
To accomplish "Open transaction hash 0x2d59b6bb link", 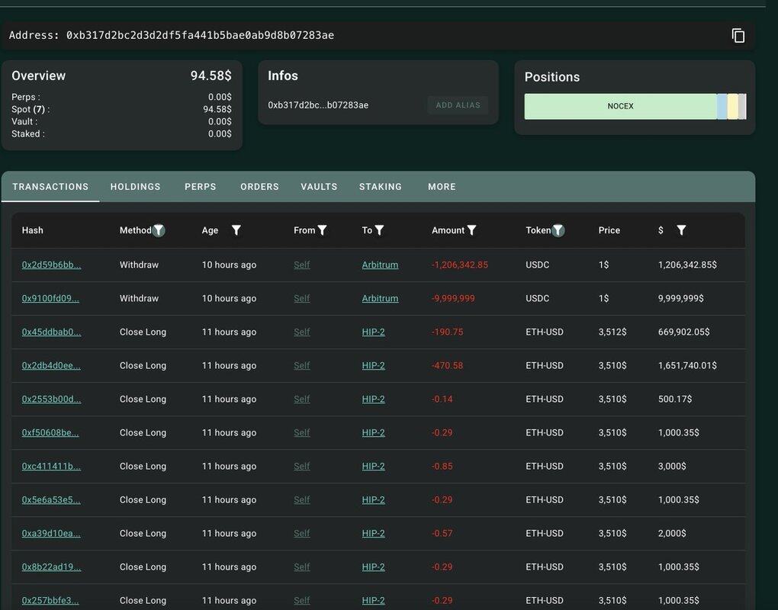I will pos(51,265).
